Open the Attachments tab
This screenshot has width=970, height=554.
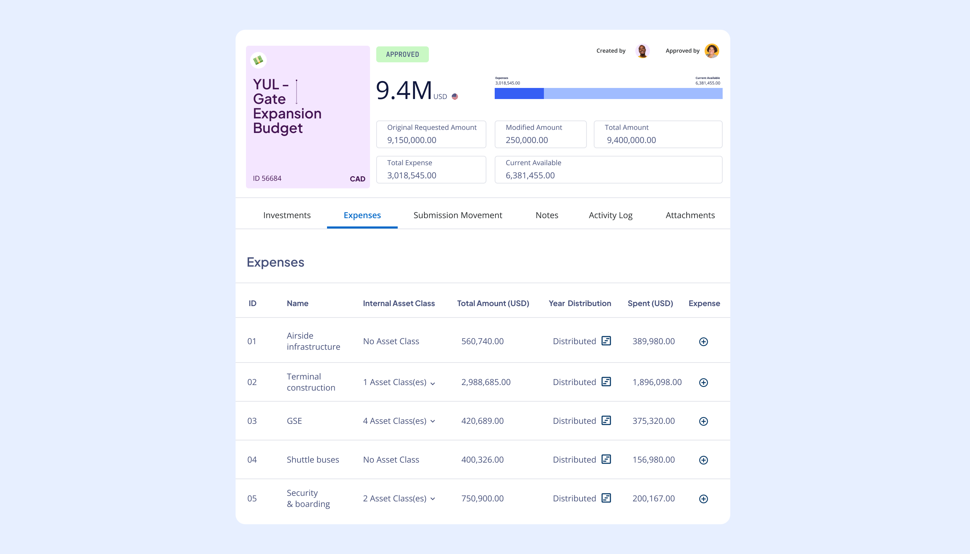[690, 215]
